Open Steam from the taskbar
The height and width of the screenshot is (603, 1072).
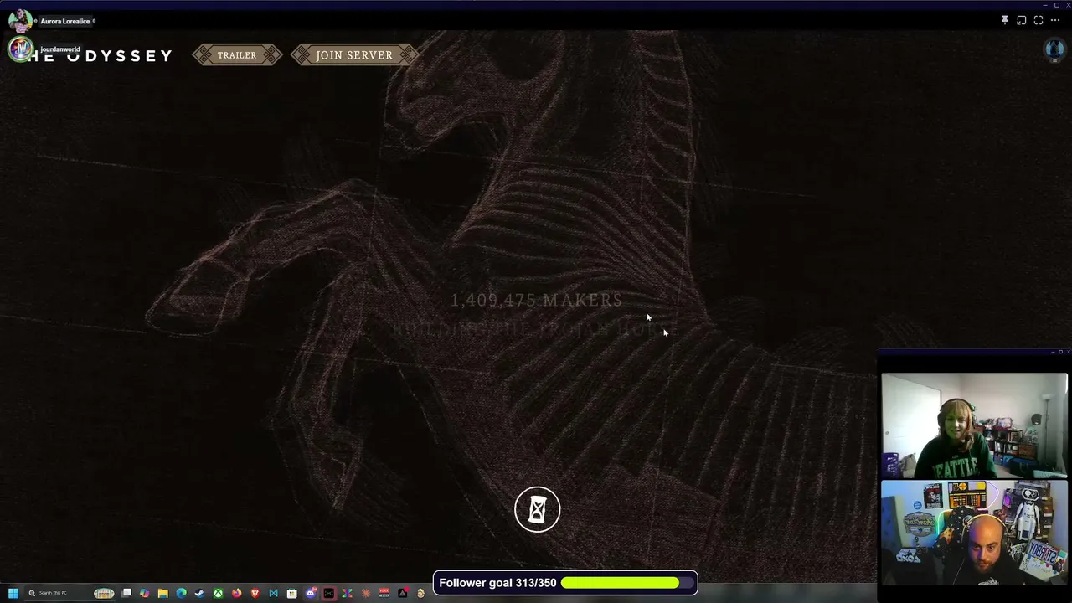coord(199,593)
